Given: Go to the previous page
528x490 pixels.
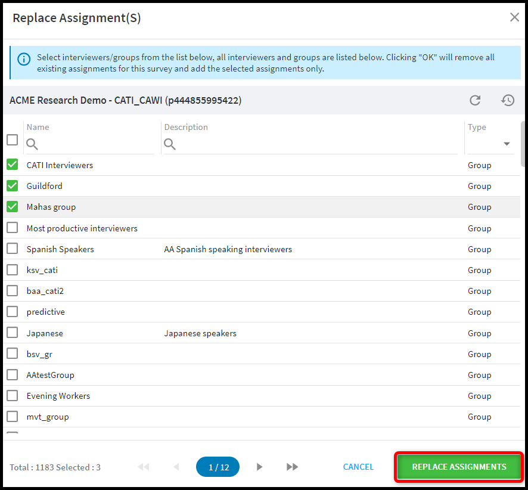Looking at the screenshot, I should coord(176,467).
